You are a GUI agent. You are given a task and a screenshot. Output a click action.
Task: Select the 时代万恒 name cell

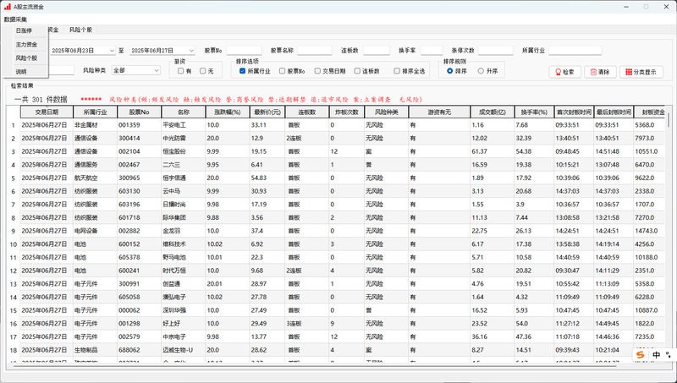(x=184, y=271)
